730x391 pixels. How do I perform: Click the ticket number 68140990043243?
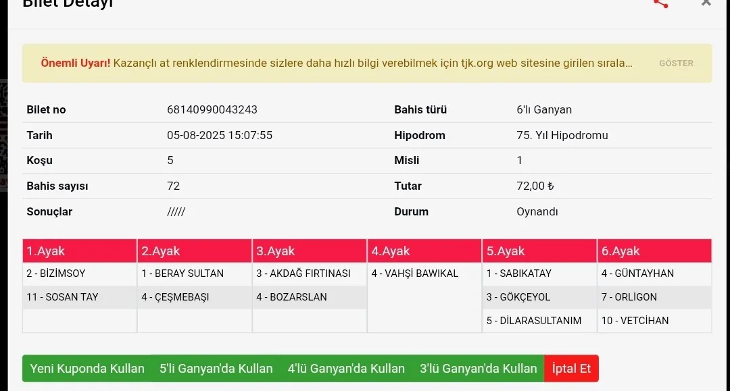[212, 110]
